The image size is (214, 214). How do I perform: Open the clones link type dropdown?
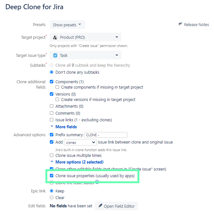point(80,143)
